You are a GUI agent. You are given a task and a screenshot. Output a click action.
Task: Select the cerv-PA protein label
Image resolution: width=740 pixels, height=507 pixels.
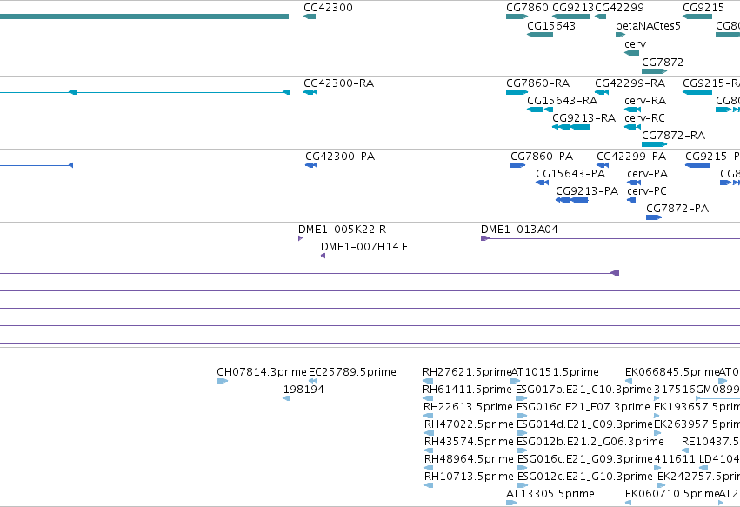(x=648, y=174)
